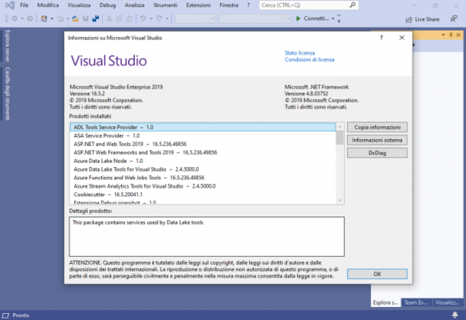Image resolution: width=466 pixels, height=320 pixels.
Task: Open the Navigate Backward dropdown arrow
Action: [22, 19]
